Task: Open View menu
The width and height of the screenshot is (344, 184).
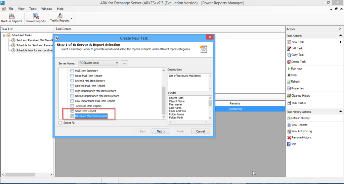Action: point(21,9)
